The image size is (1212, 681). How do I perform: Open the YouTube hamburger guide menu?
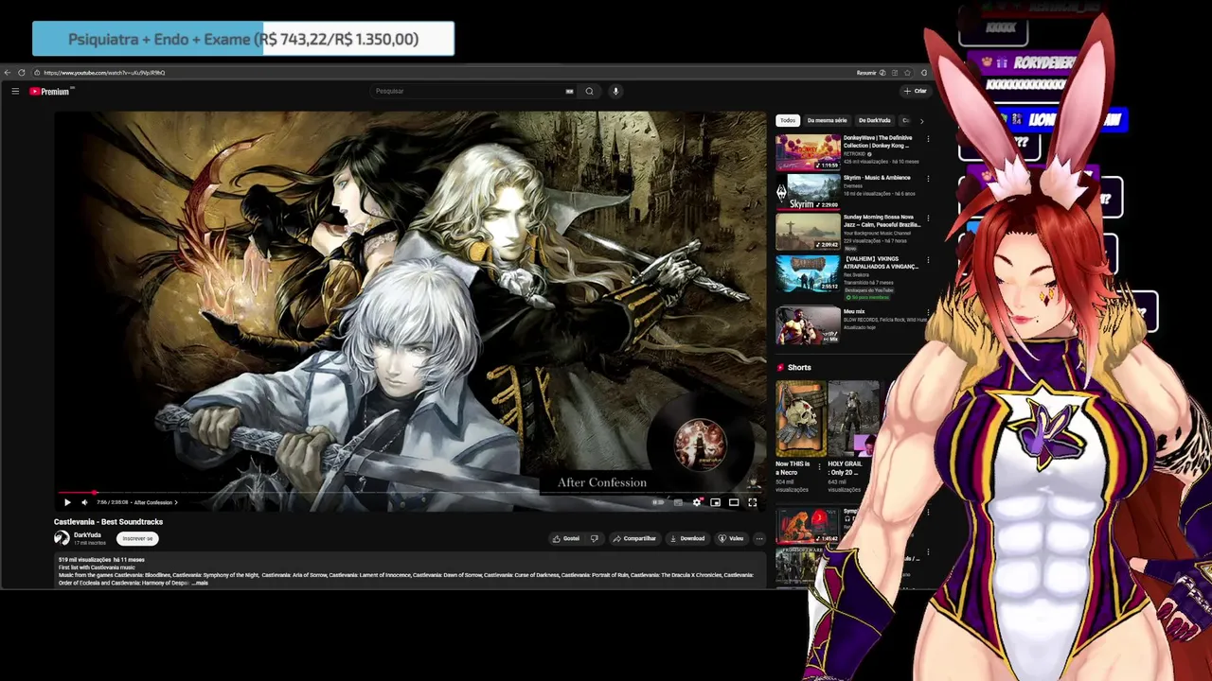pos(15,91)
